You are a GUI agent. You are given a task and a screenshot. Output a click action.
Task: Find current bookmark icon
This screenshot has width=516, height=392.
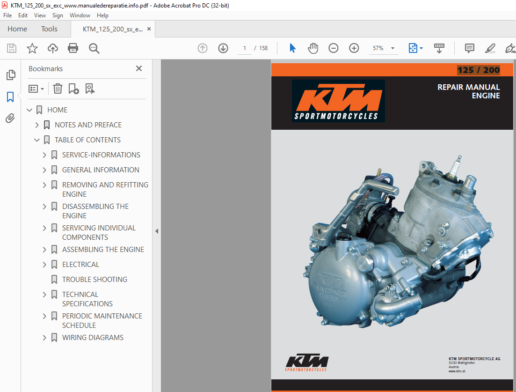coord(90,89)
